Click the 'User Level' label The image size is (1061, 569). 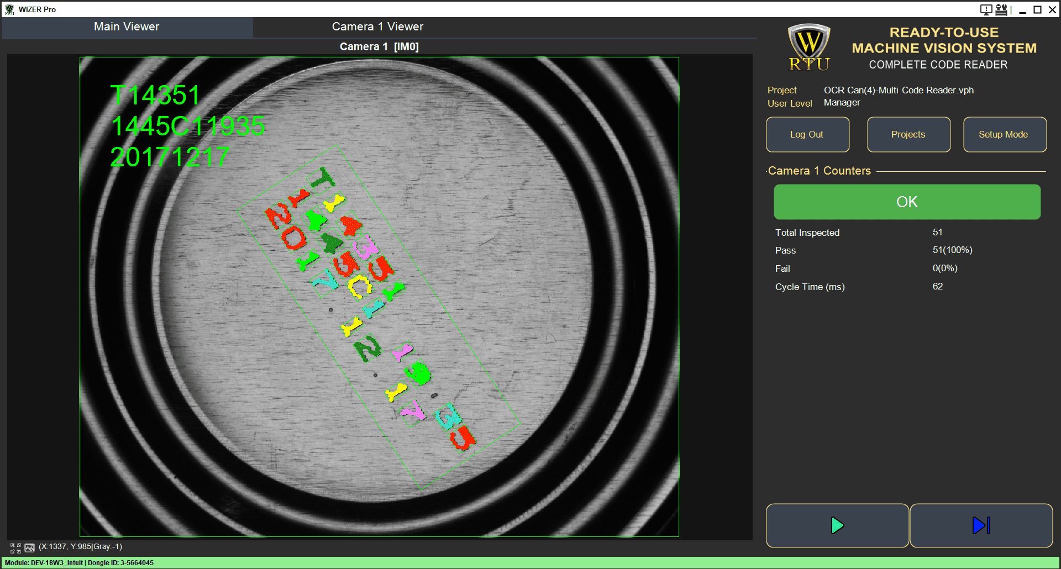click(x=790, y=103)
